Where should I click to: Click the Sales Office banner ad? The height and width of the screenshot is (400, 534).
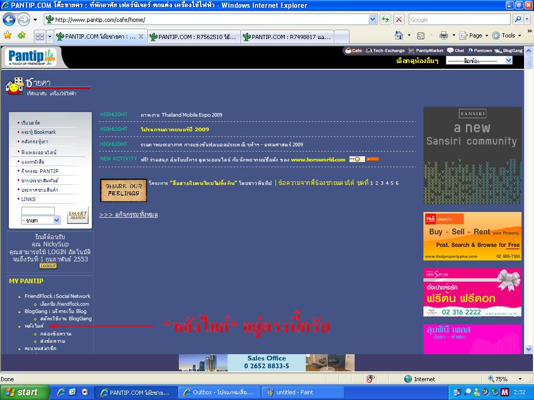pos(266,362)
